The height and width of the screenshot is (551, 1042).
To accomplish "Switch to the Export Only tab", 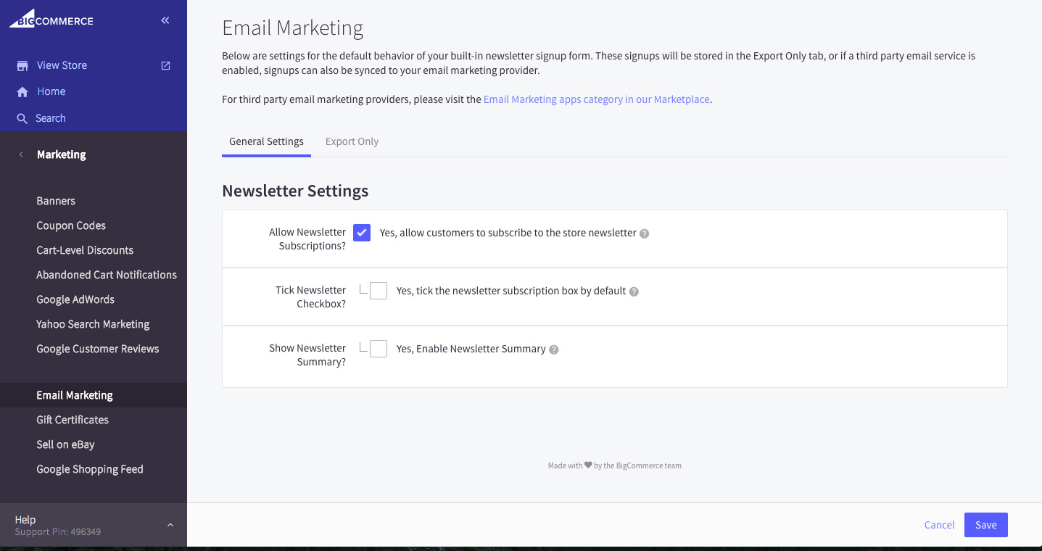I will [352, 141].
